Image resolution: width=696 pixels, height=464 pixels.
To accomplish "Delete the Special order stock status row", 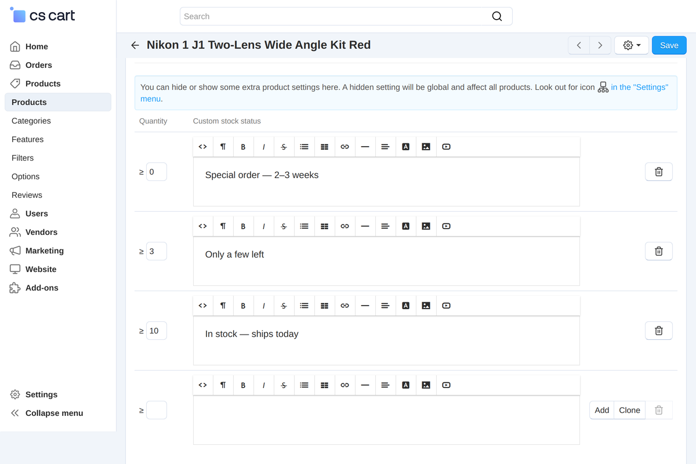I will [659, 172].
